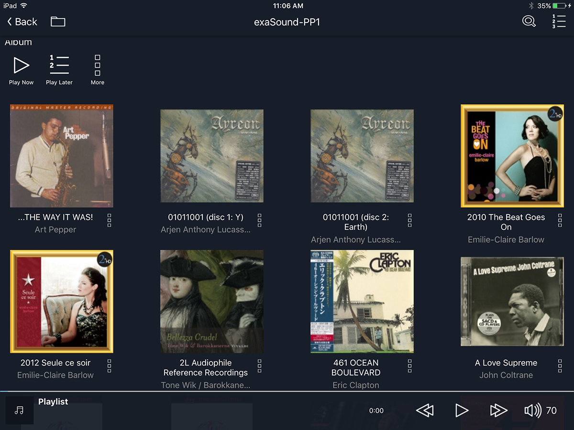Open options for 461 OCEAN BOULEVARD

[410, 366]
